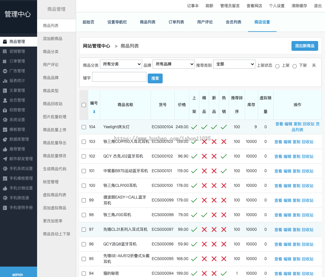This screenshot has width=325, height=277.
Task: Open the 所有品牌 brand dropdown
Action: 174,64
